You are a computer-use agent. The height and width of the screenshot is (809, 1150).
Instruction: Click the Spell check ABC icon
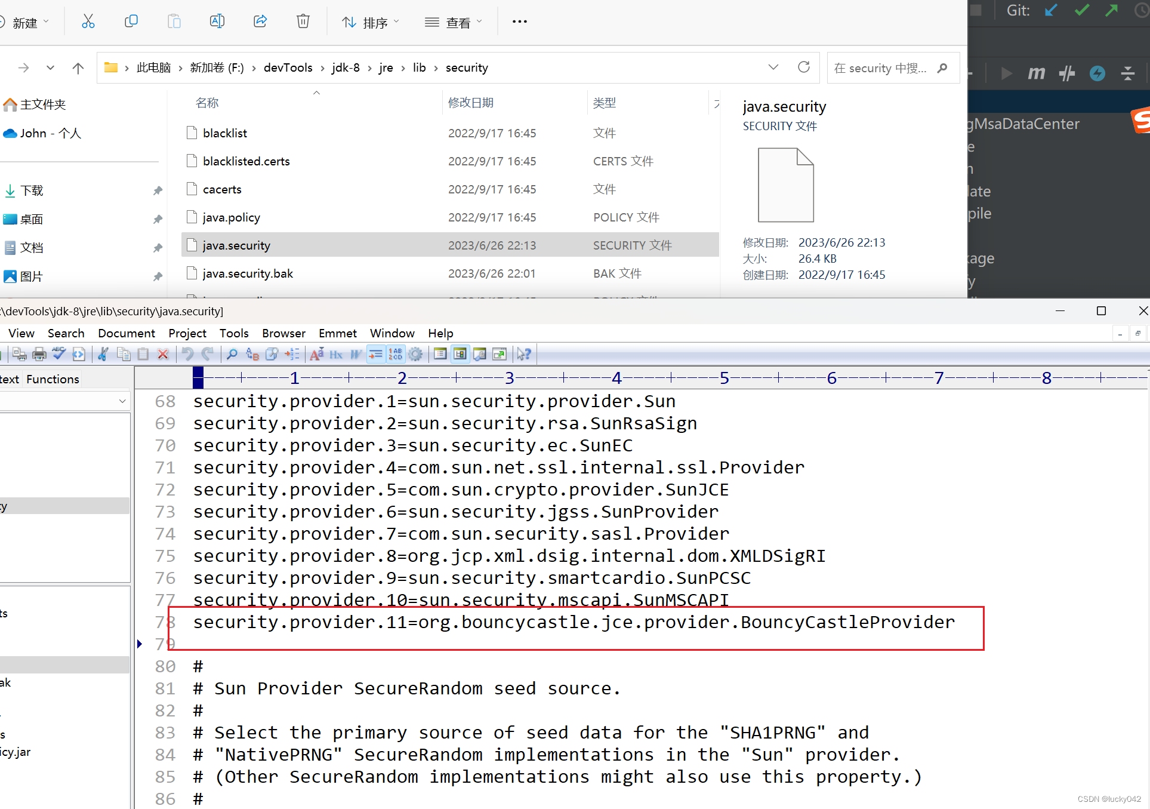pyautogui.click(x=59, y=355)
